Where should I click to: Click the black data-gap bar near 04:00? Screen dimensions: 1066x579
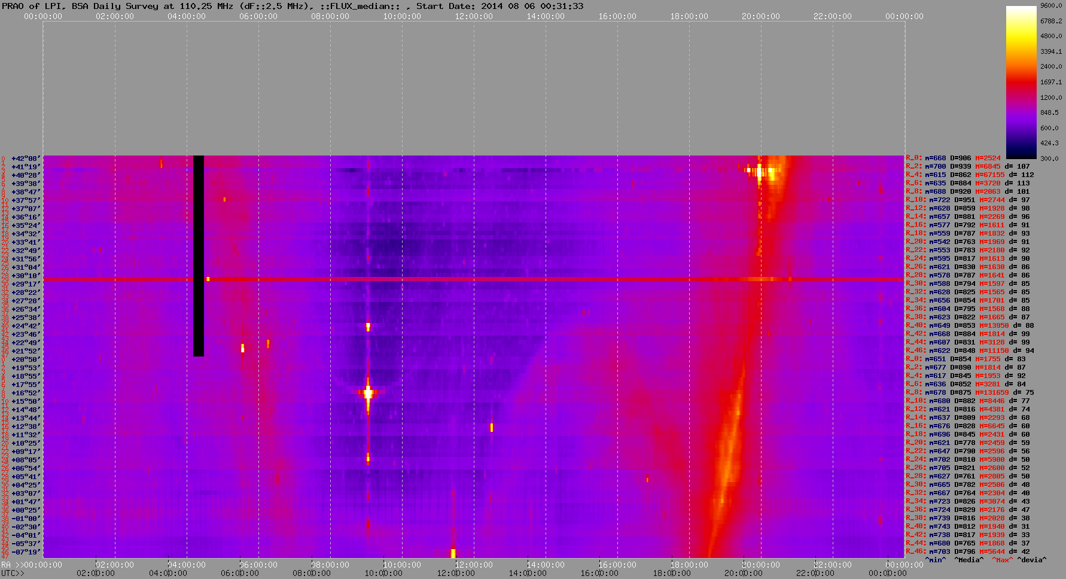[x=199, y=256]
